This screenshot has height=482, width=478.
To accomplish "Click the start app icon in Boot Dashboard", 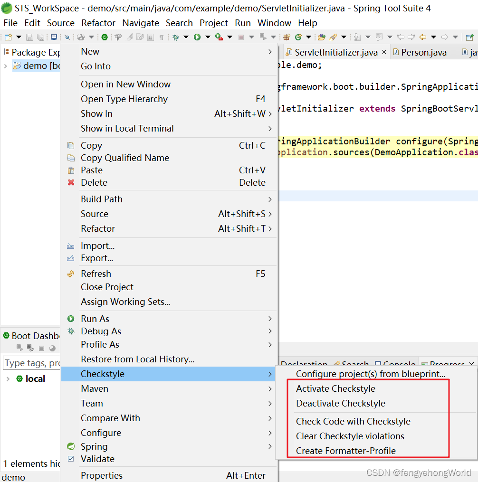I will click(x=19, y=348).
